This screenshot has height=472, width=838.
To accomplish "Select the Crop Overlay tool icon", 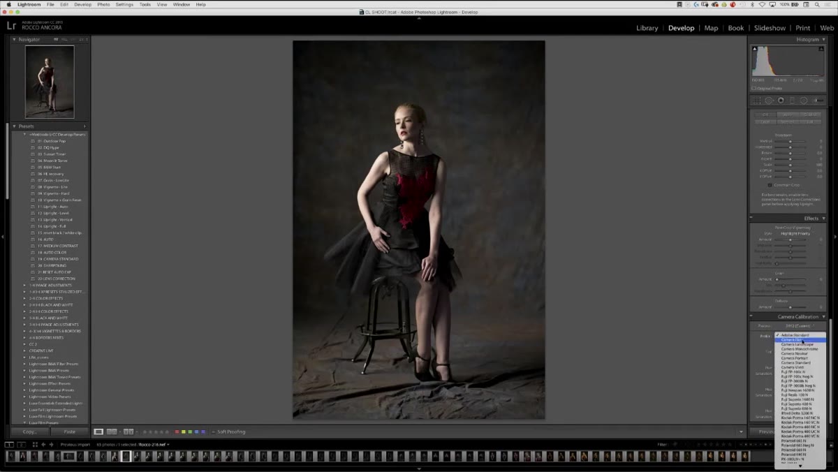I will point(757,101).
